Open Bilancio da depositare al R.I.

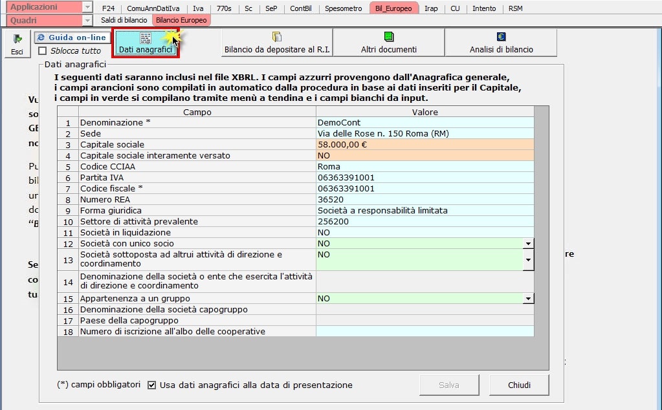(x=277, y=43)
